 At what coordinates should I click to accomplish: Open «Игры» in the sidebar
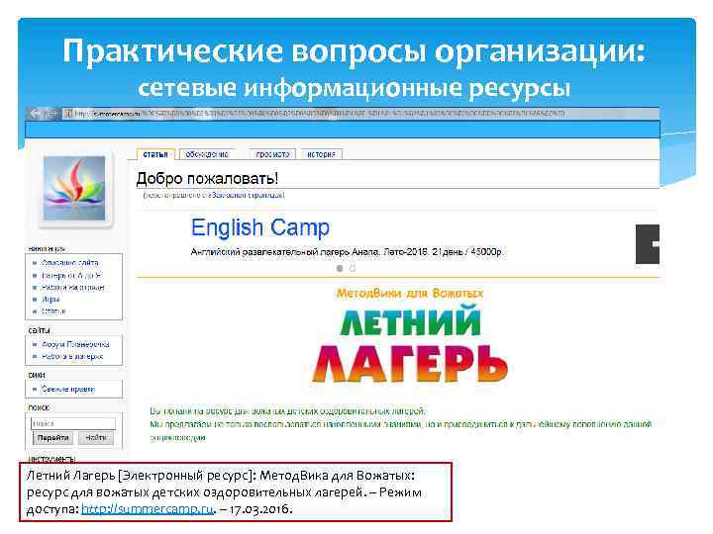(51, 300)
